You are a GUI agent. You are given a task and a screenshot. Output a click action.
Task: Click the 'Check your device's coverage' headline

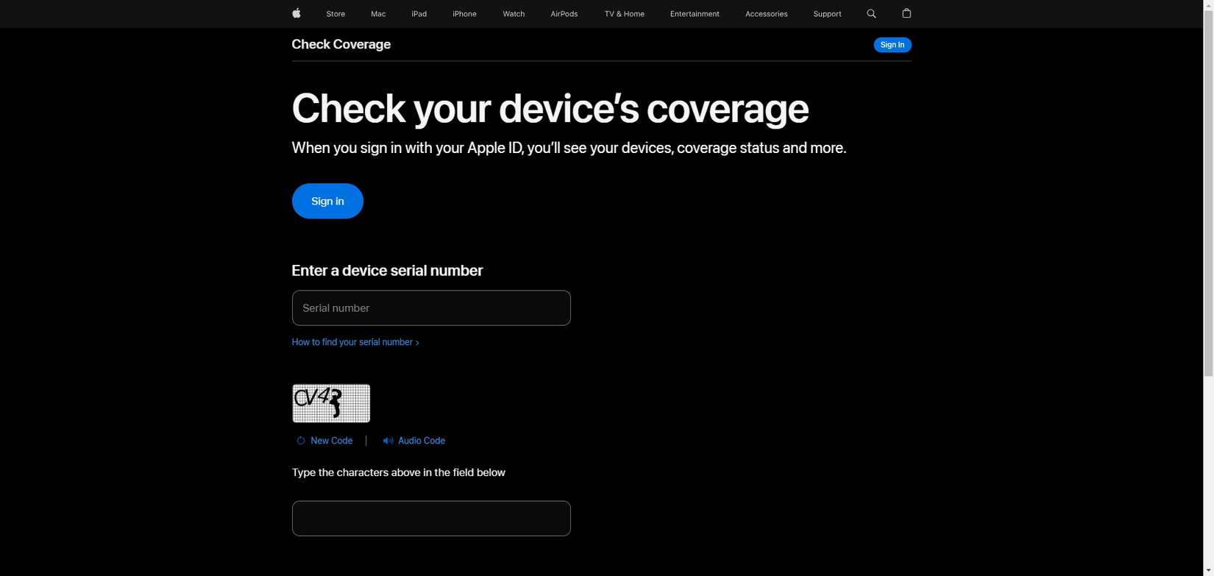(550, 108)
